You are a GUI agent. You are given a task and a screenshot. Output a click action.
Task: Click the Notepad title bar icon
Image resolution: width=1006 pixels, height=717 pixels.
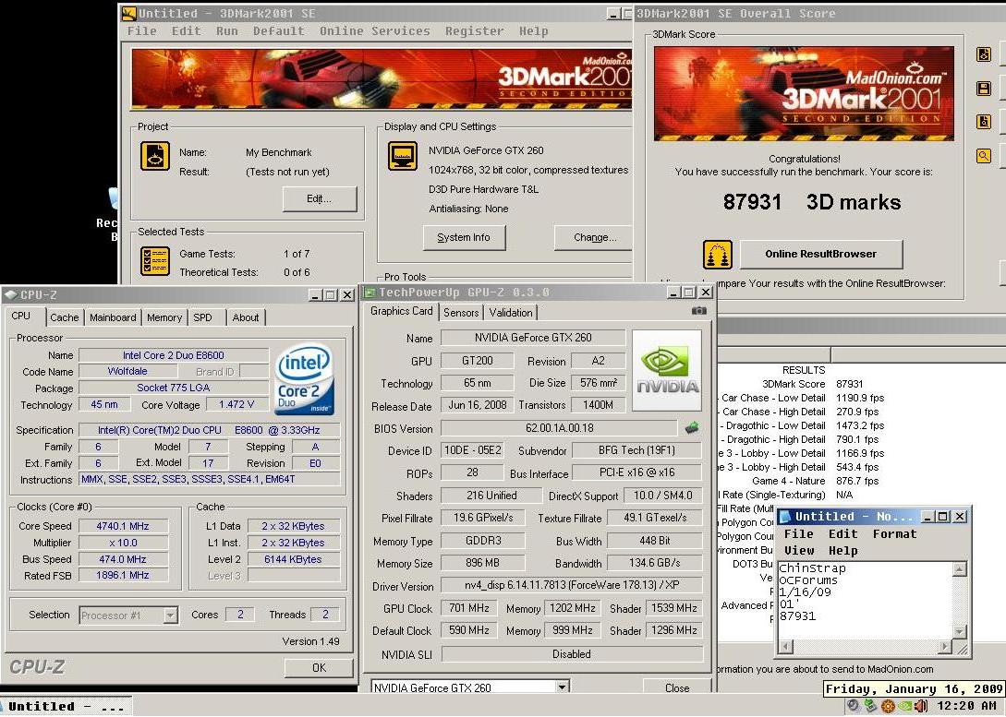(x=784, y=517)
